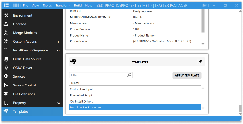Screen dimensions: 243x124
Task: Click the REBOOT property name
Action: point(75,11)
